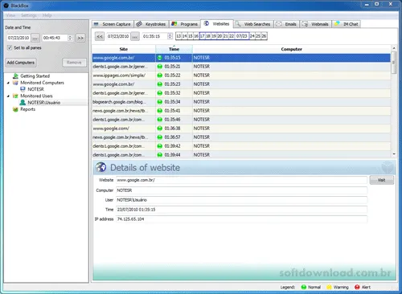Screen dimensions: 402x294
Task: Open the View menu
Action: (x=10, y=15)
